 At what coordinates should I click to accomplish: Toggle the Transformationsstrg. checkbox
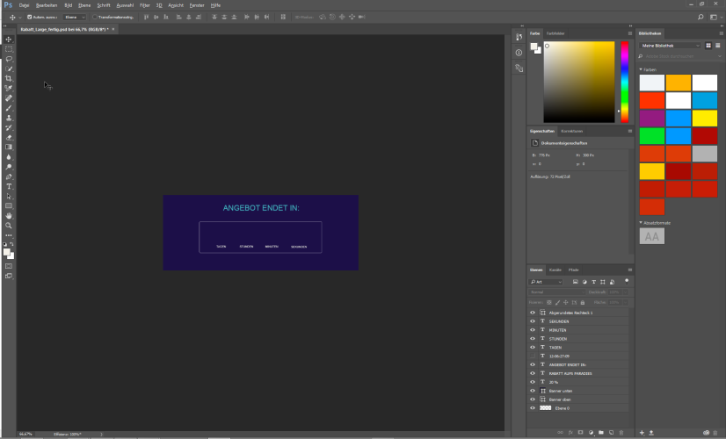(94, 17)
